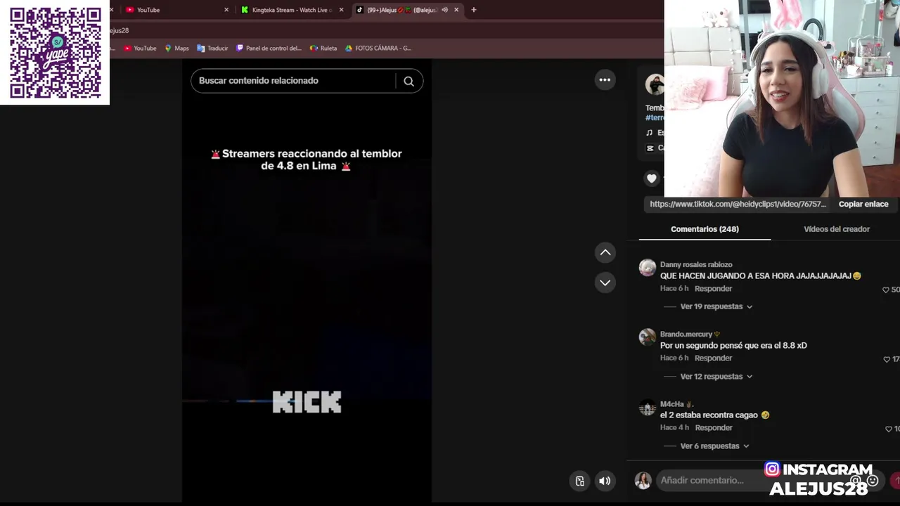Screen dimensions: 900x506
Task: Open the three-dot more options menu
Action: (605, 80)
